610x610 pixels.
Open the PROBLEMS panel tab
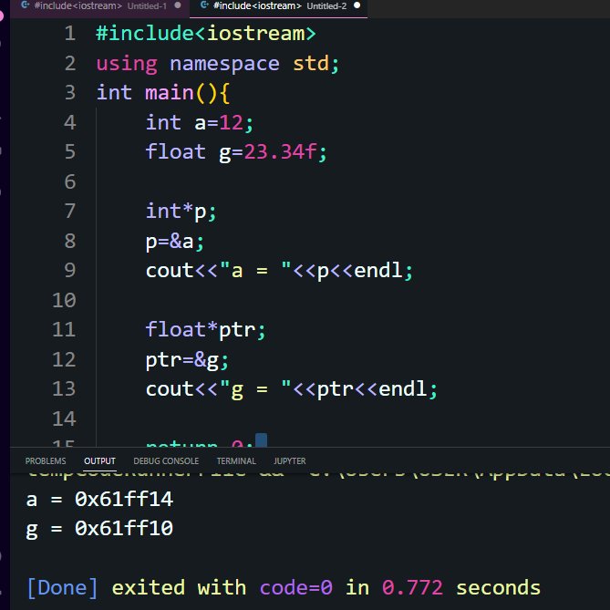pos(46,461)
